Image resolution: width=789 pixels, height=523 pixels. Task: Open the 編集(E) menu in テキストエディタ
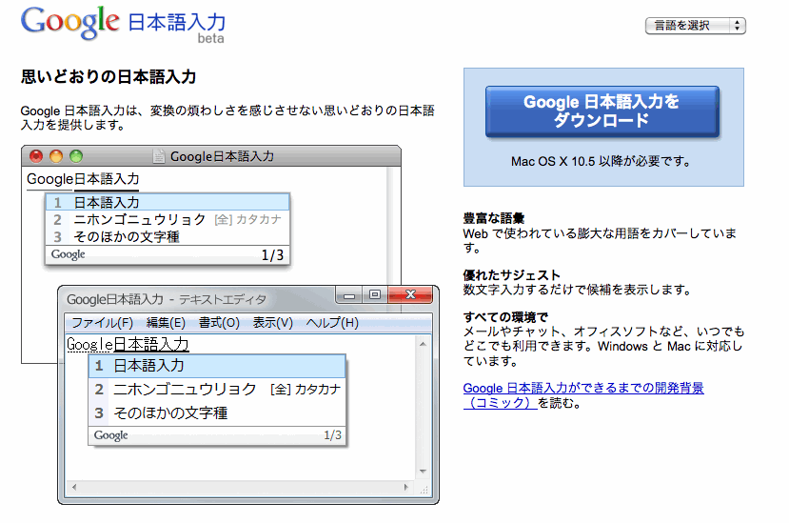[x=166, y=322]
